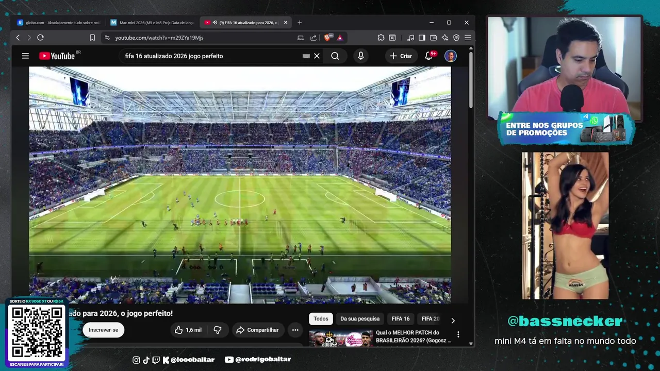Open the browser extensions puzzle icon

381,38
